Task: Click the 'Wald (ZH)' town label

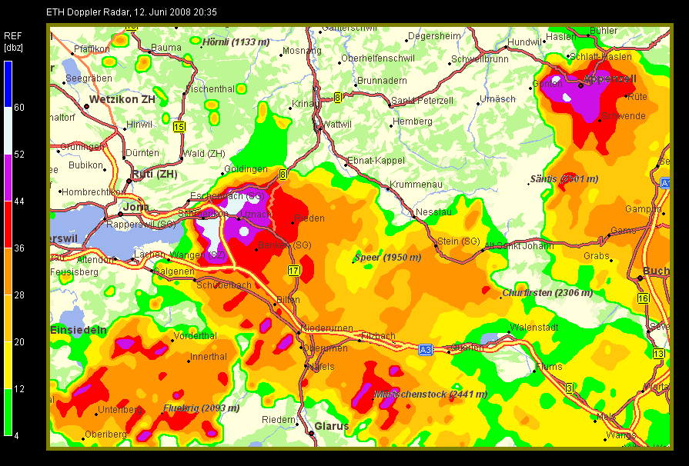Action: tap(204, 154)
